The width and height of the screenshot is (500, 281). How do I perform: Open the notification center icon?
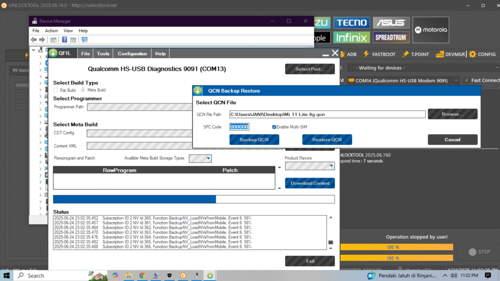click(488, 276)
